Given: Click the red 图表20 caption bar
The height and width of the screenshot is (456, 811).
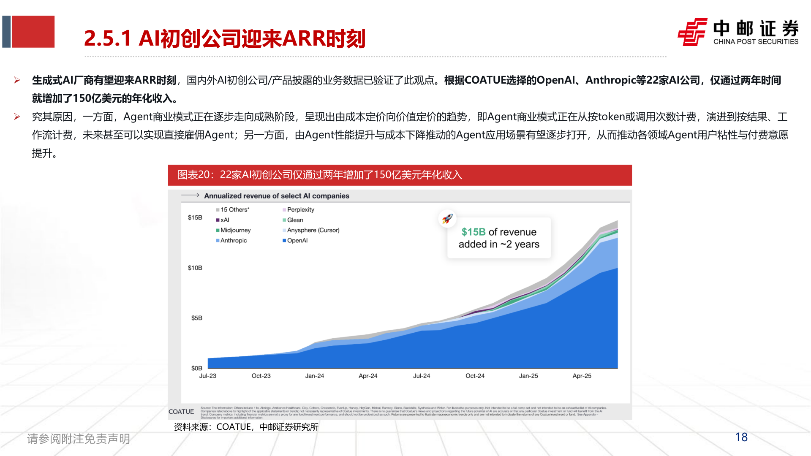Looking at the screenshot, I should (x=400, y=176).
